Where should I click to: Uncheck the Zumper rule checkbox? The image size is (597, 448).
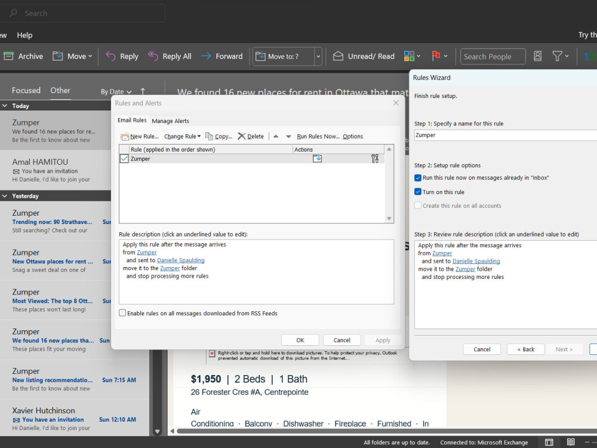click(123, 158)
